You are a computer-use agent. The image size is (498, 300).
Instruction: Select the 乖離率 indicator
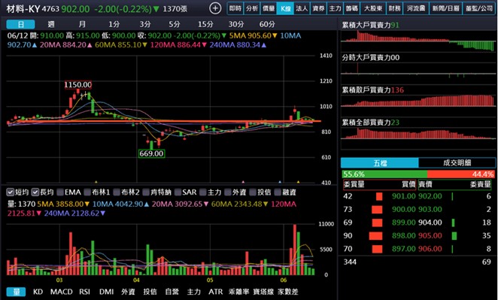click(x=238, y=292)
